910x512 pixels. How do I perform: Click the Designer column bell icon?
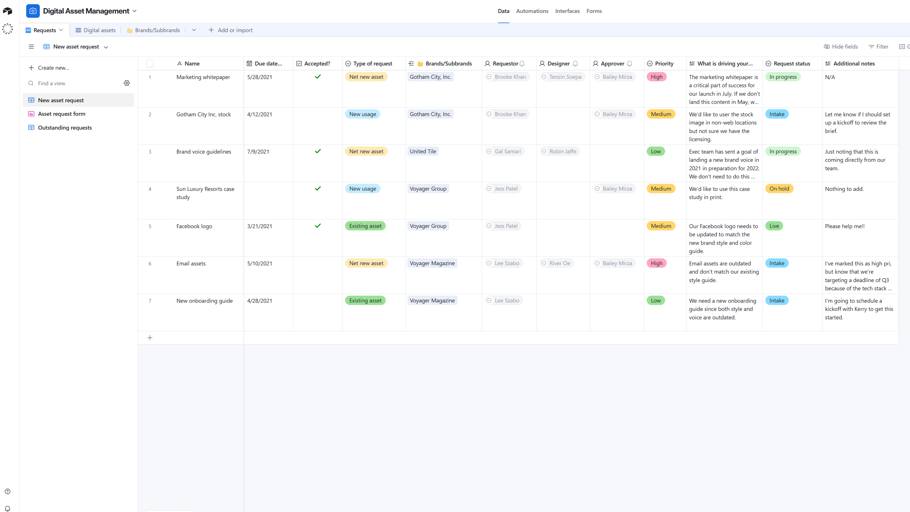[575, 64]
